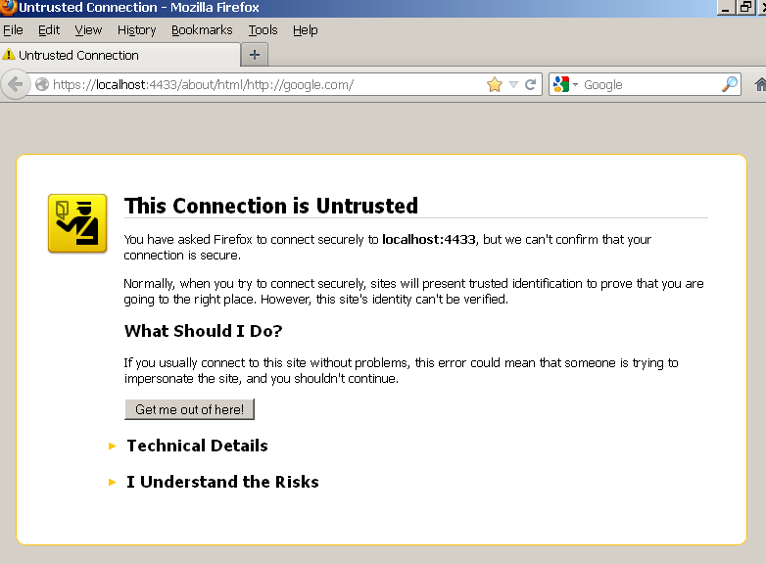Click inside the Google search box
Viewport: 766px width, 564px height.
(646, 85)
